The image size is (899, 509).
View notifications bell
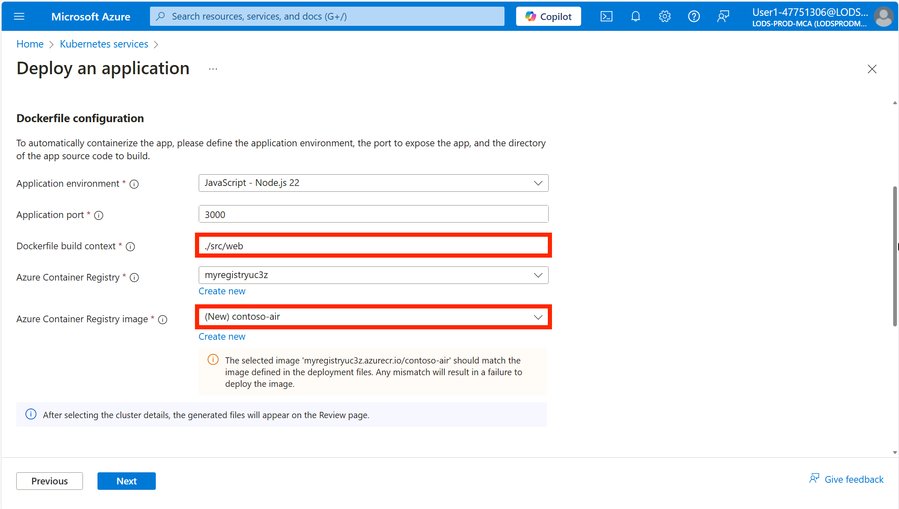635,16
